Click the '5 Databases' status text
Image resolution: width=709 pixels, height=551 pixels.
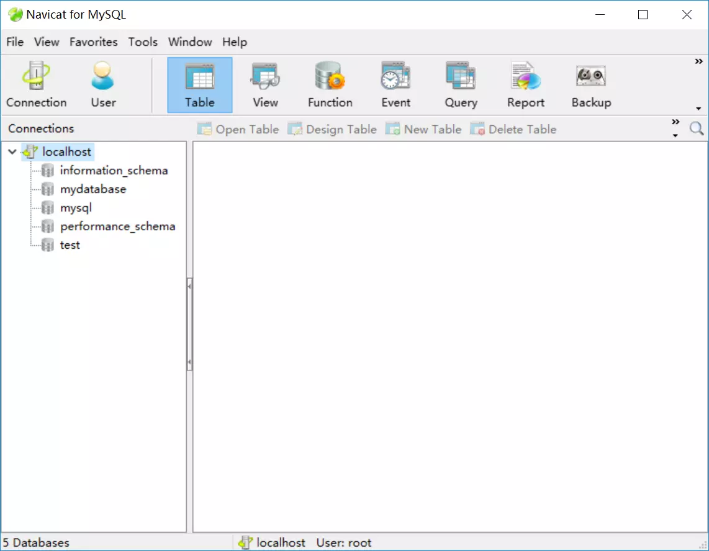pos(36,542)
